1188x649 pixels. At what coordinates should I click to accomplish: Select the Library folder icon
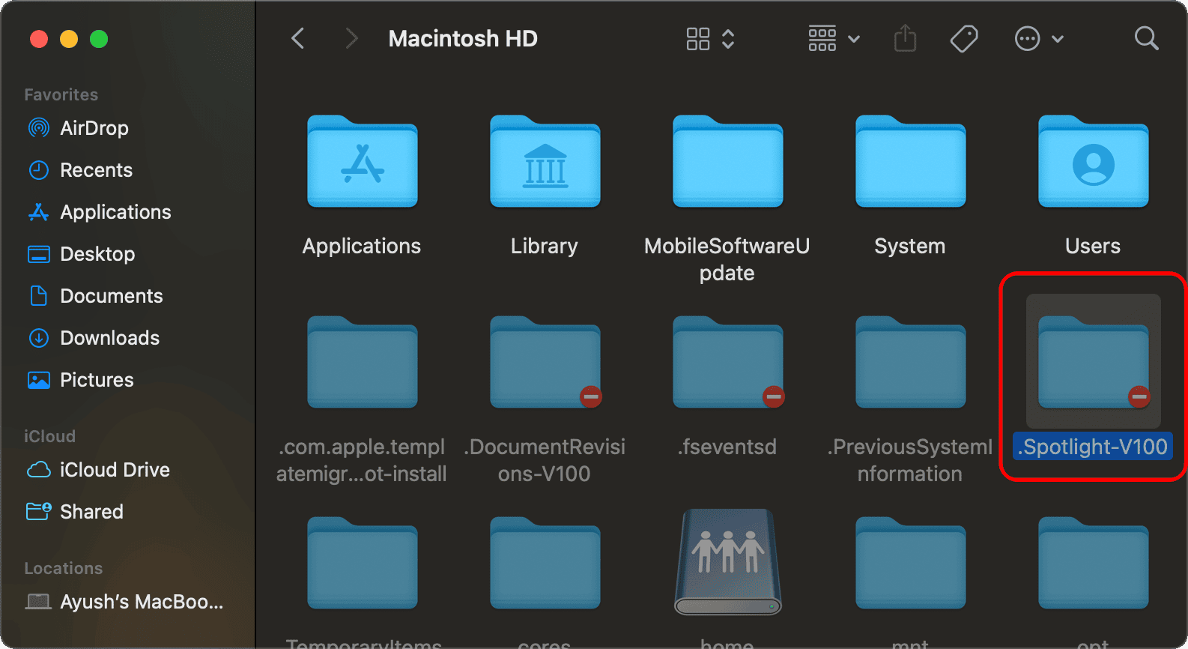[545, 163]
